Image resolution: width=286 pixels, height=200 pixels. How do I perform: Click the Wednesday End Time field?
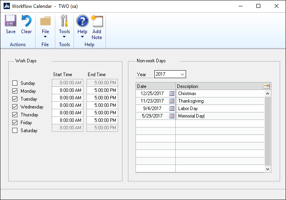[x=102, y=105]
